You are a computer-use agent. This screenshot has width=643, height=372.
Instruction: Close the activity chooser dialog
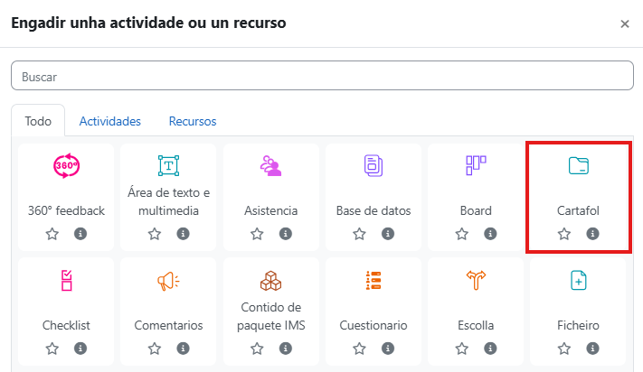click(x=625, y=24)
